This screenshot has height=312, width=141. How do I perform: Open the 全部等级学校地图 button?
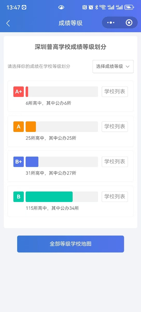pyautogui.click(x=70, y=244)
